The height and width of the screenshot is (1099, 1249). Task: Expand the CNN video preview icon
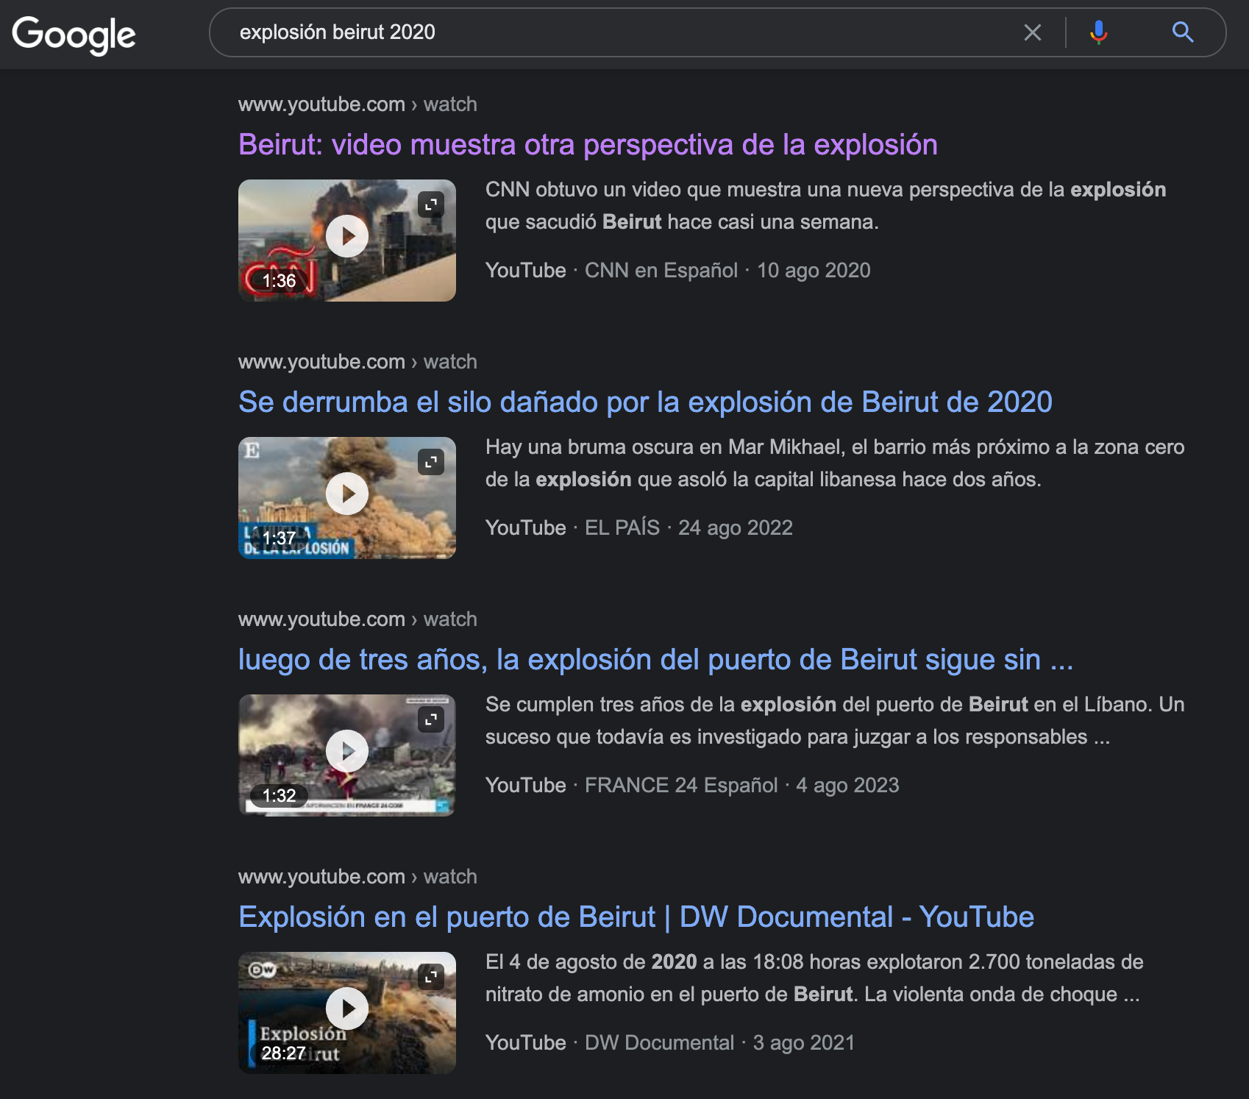431,204
